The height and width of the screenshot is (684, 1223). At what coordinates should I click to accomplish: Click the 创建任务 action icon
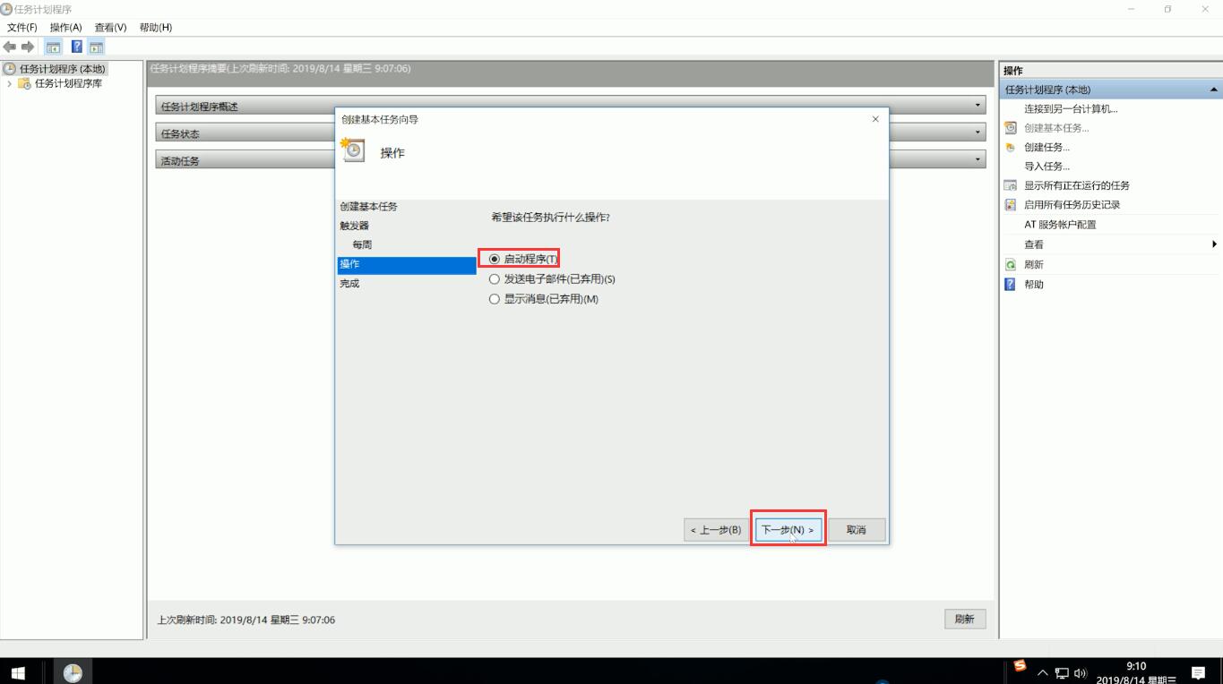(x=1011, y=148)
